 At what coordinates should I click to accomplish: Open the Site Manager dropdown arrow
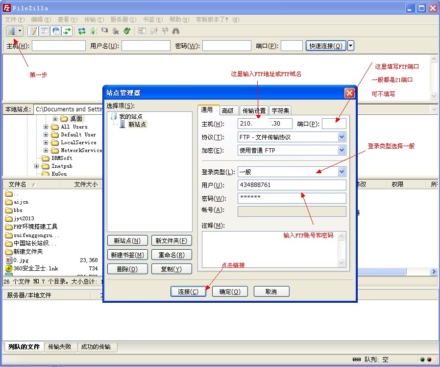[20, 31]
